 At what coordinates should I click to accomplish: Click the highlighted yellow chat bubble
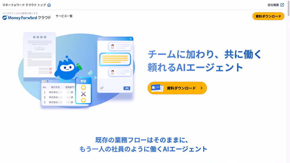[x=115, y=59]
